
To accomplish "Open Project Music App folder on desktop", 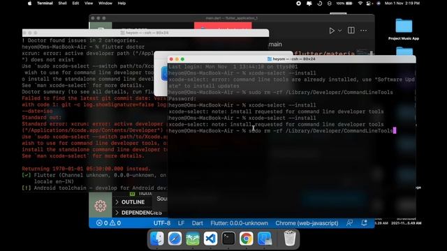I will [404, 29].
